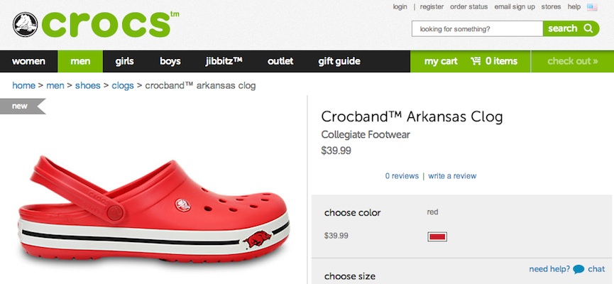Screen dimensions: 614x284
Task: Click the email sign up link
Action: 515,6
